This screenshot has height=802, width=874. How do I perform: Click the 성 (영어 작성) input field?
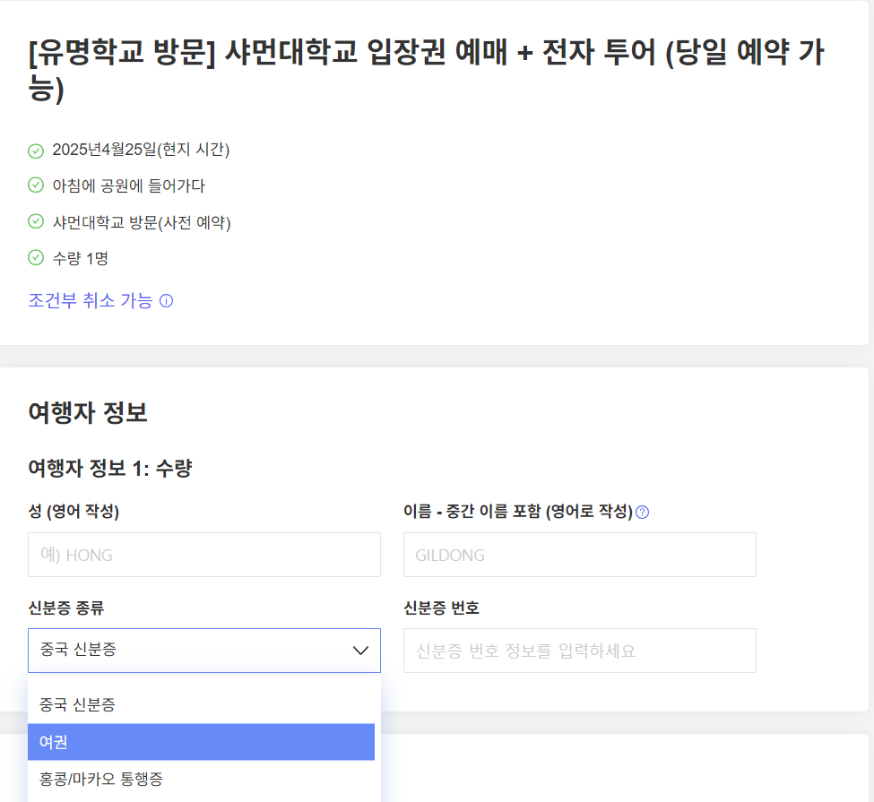[x=202, y=554]
